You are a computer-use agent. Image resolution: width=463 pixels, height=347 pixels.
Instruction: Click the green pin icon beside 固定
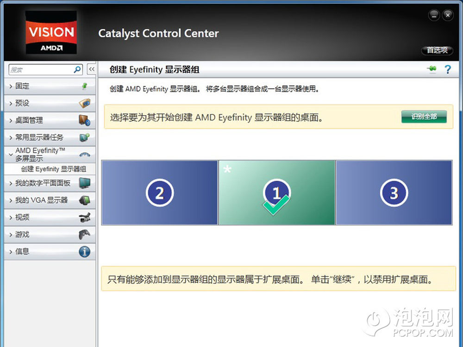(x=84, y=86)
